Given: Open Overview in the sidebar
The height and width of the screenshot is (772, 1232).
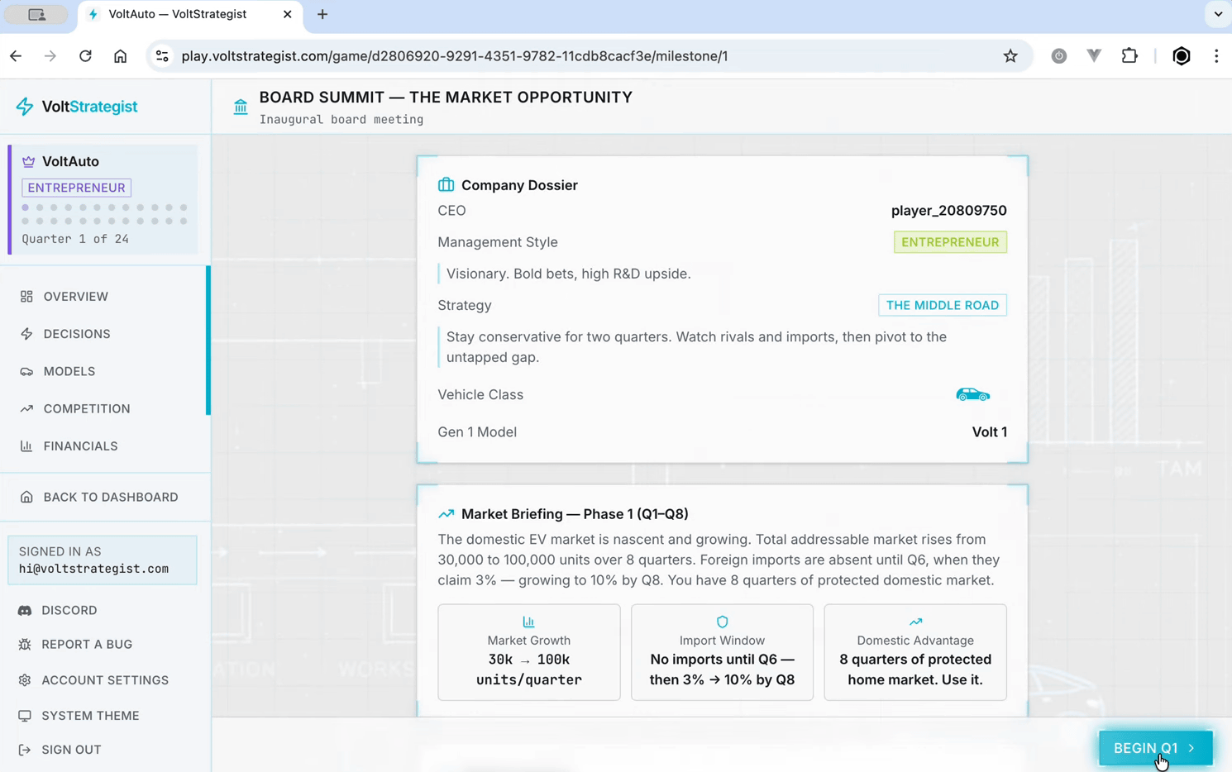Looking at the screenshot, I should coord(75,297).
